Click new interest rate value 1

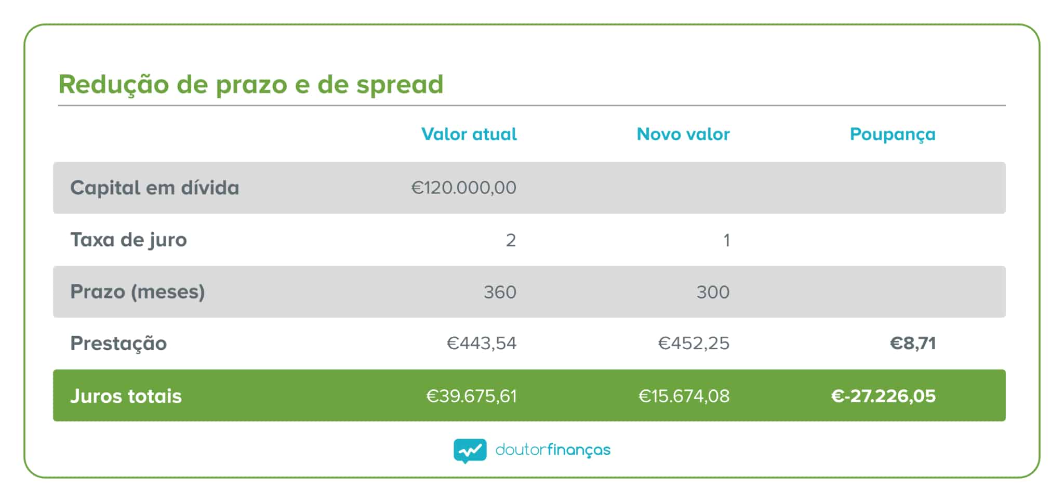pos(726,240)
